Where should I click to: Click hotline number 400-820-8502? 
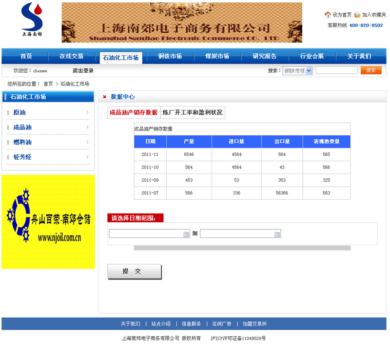(x=366, y=25)
